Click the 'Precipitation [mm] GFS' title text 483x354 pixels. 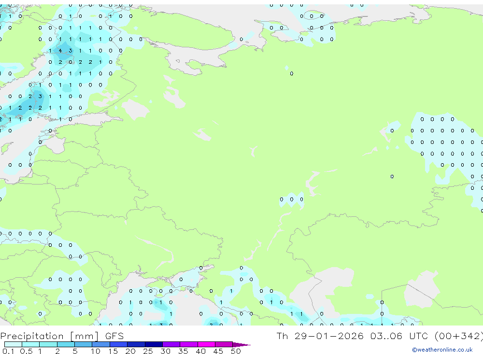[62, 336]
